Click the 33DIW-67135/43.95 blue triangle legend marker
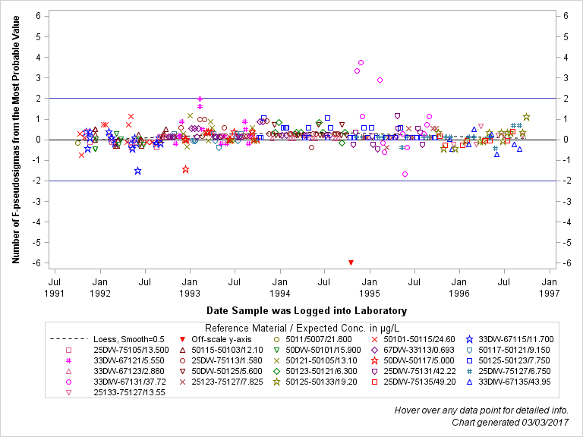Screen dimensions: 583x437 470,382
